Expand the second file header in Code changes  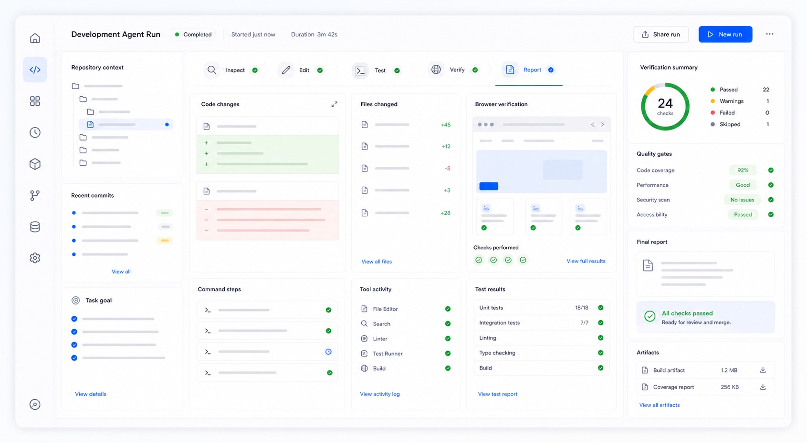pos(268,191)
